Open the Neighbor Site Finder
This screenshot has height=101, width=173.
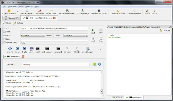pos(99,12)
